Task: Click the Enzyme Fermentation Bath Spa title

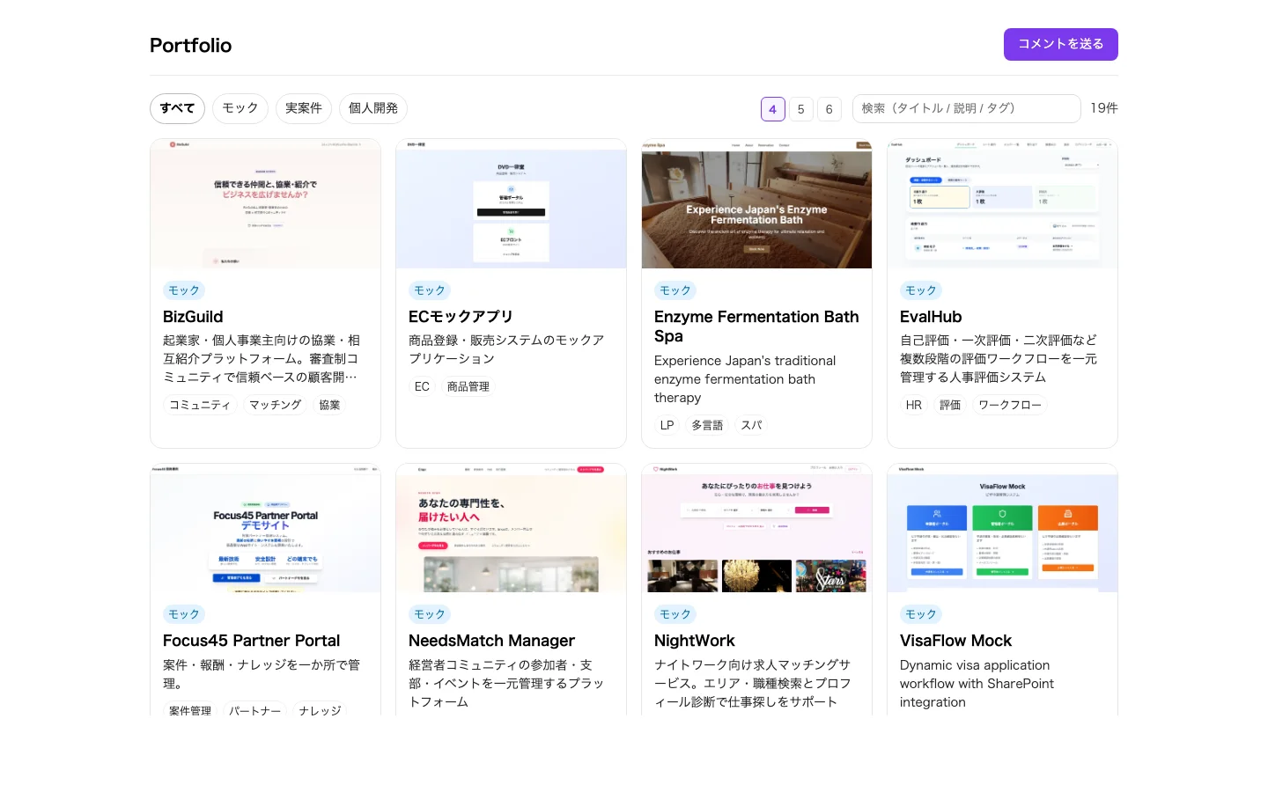Action: click(x=756, y=326)
